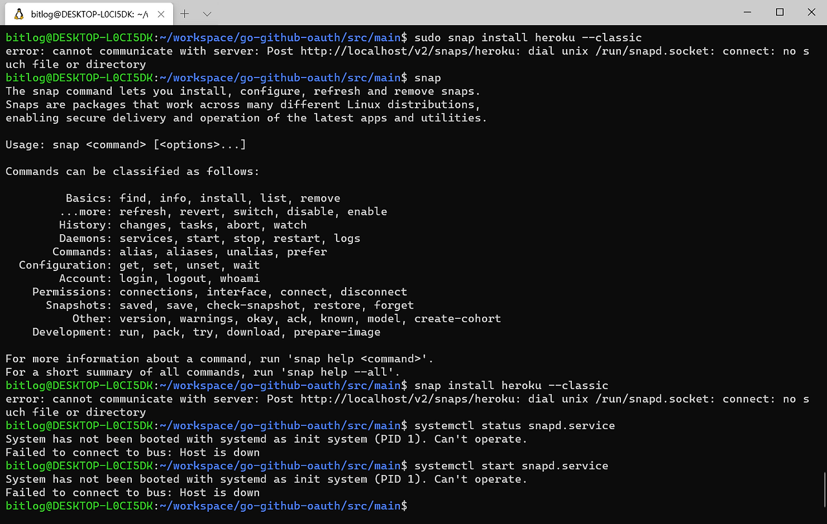Minimize the terminal window
Viewport: 827px width, 524px height.
[747, 12]
